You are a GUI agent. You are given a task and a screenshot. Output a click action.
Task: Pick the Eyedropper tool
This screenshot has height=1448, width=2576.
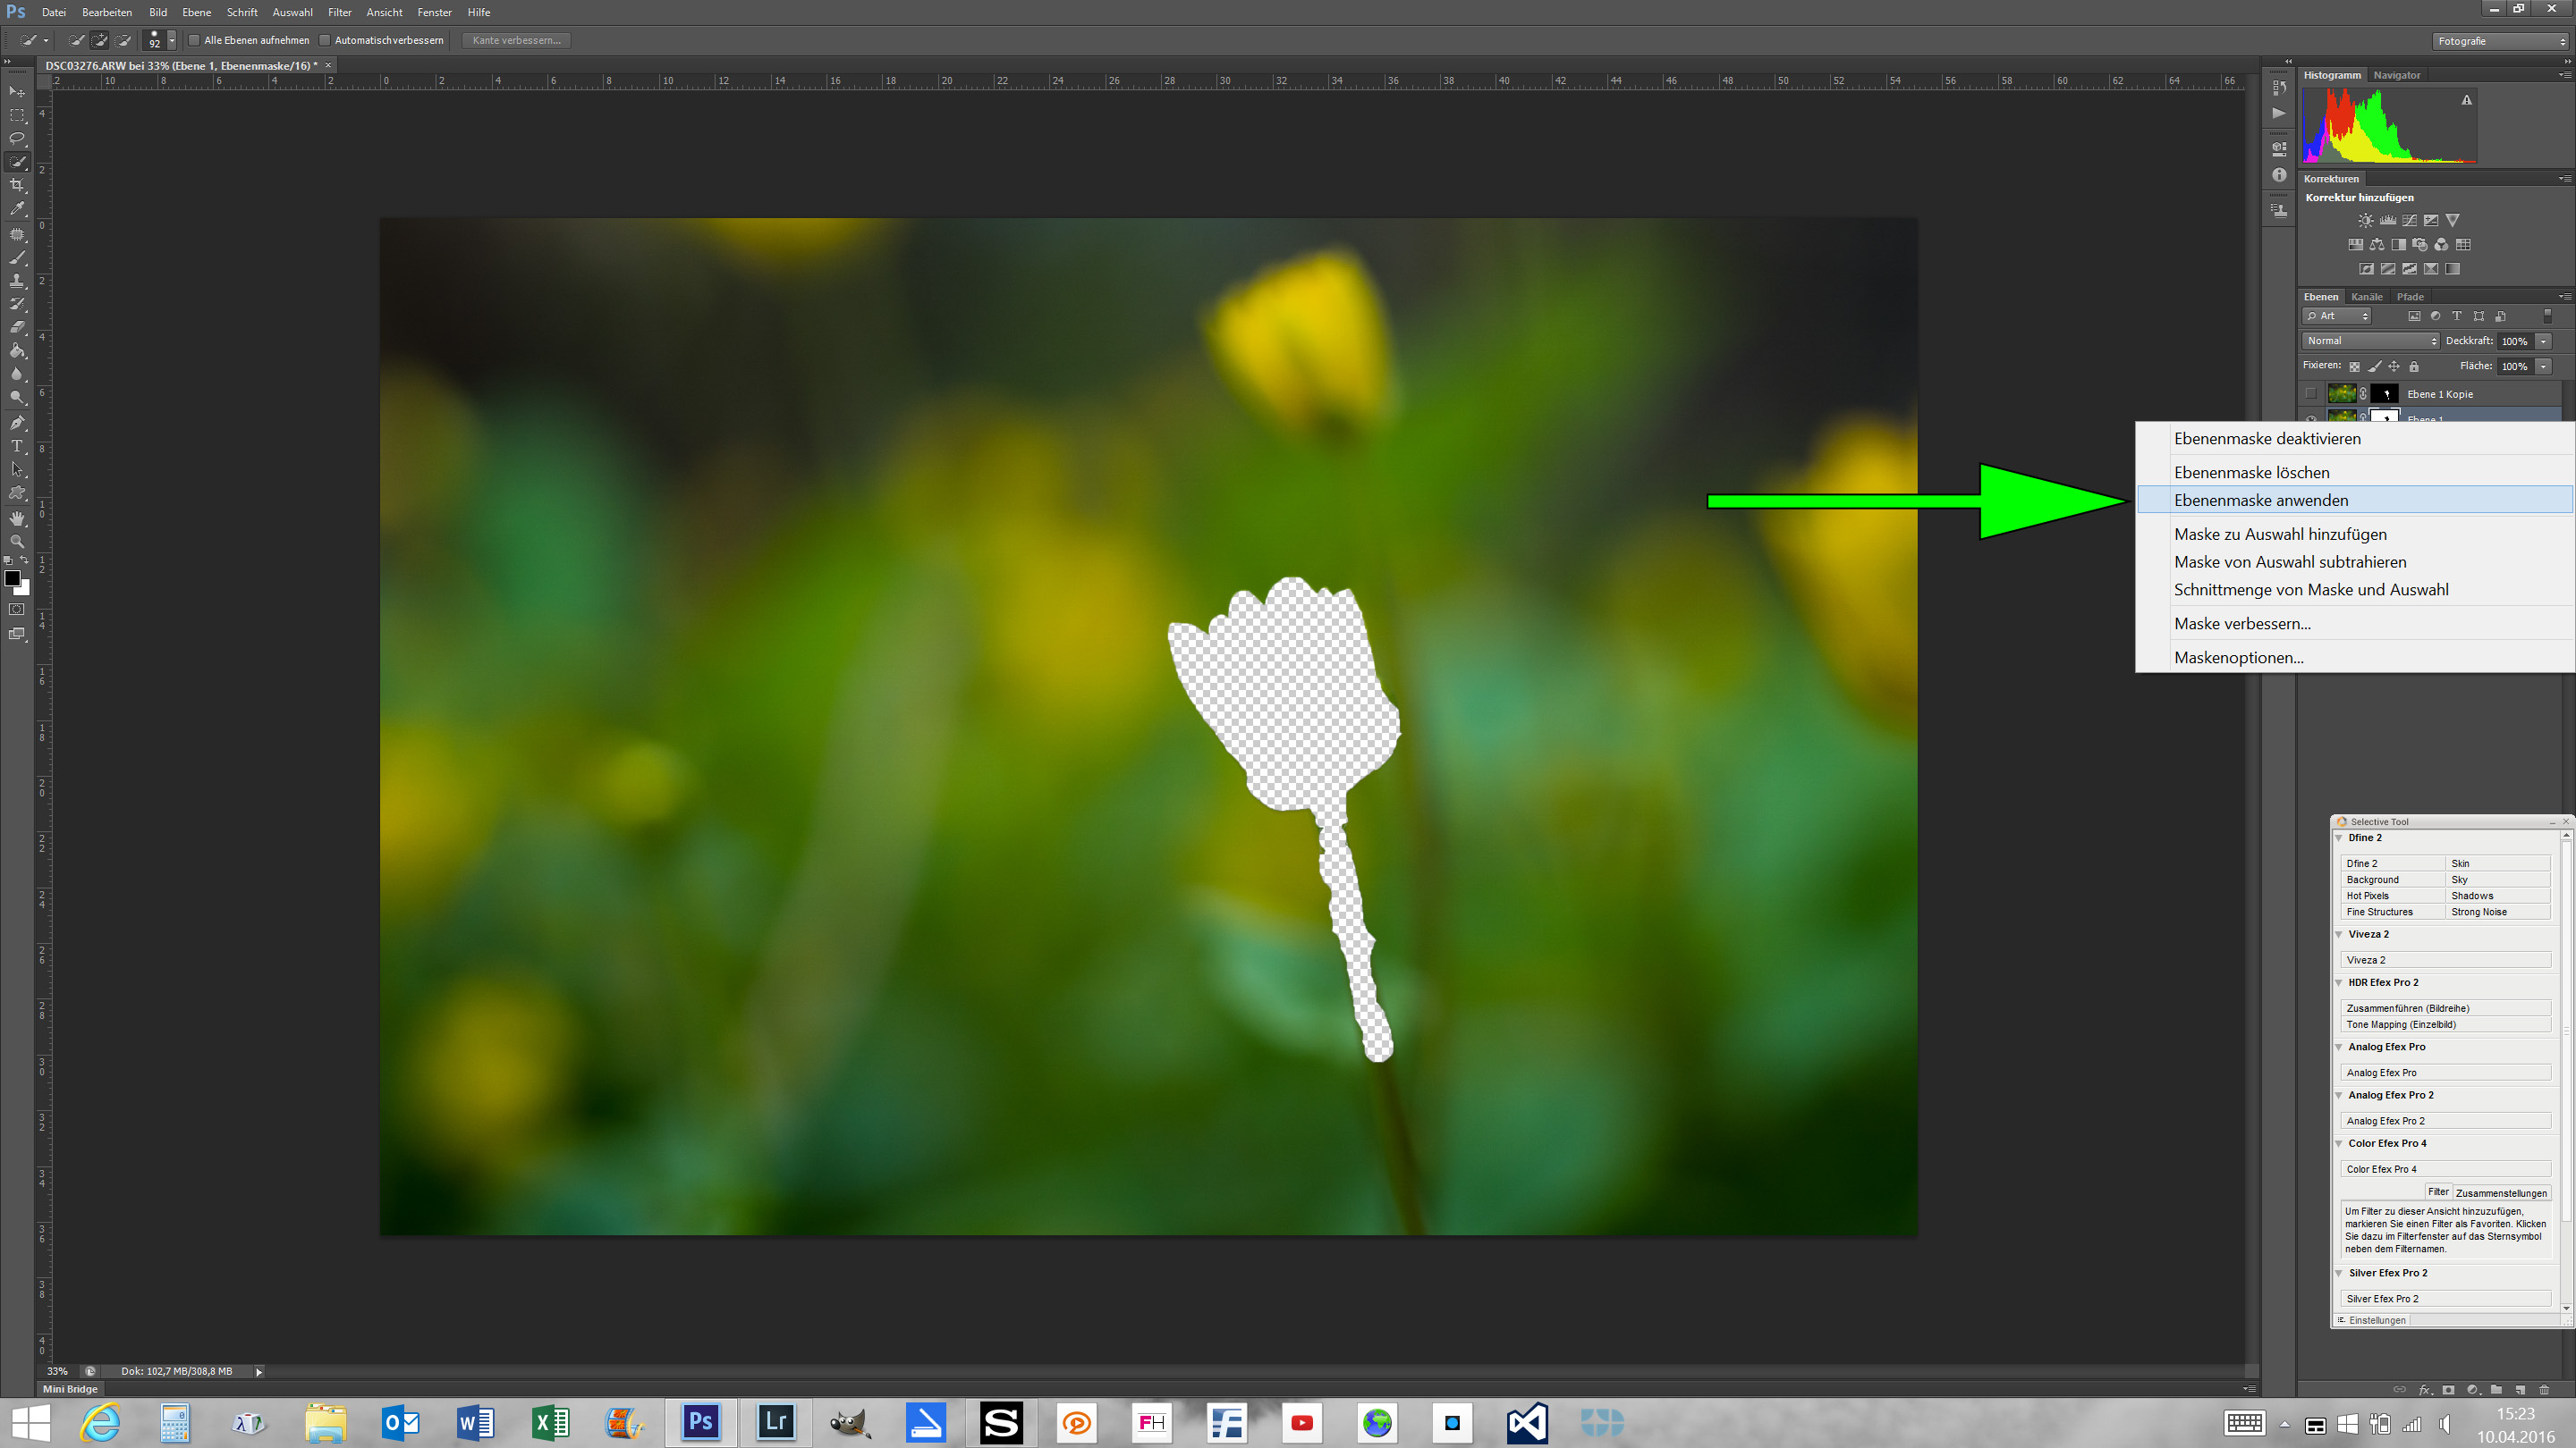[x=17, y=210]
